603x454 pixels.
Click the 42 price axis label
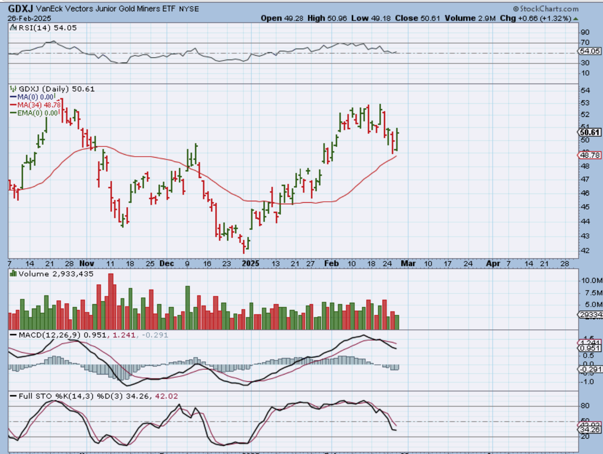(x=585, y=251)
